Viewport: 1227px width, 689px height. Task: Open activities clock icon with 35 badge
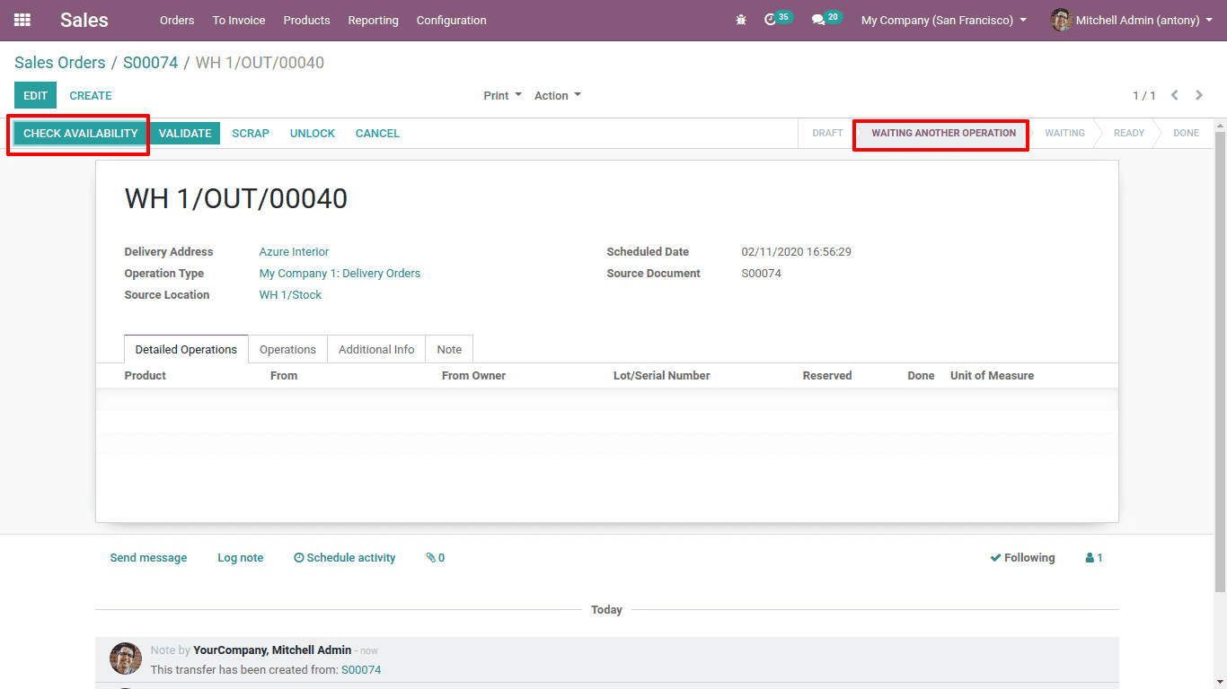(x=778, y=19)
